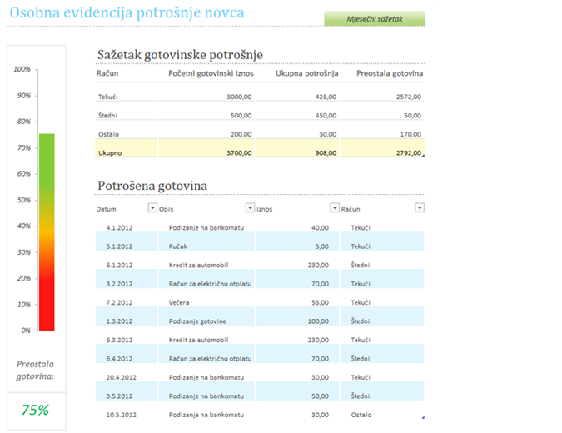Select the 908,00 total spending cell
Screen dimensions: 562x433
coord(326,152)
